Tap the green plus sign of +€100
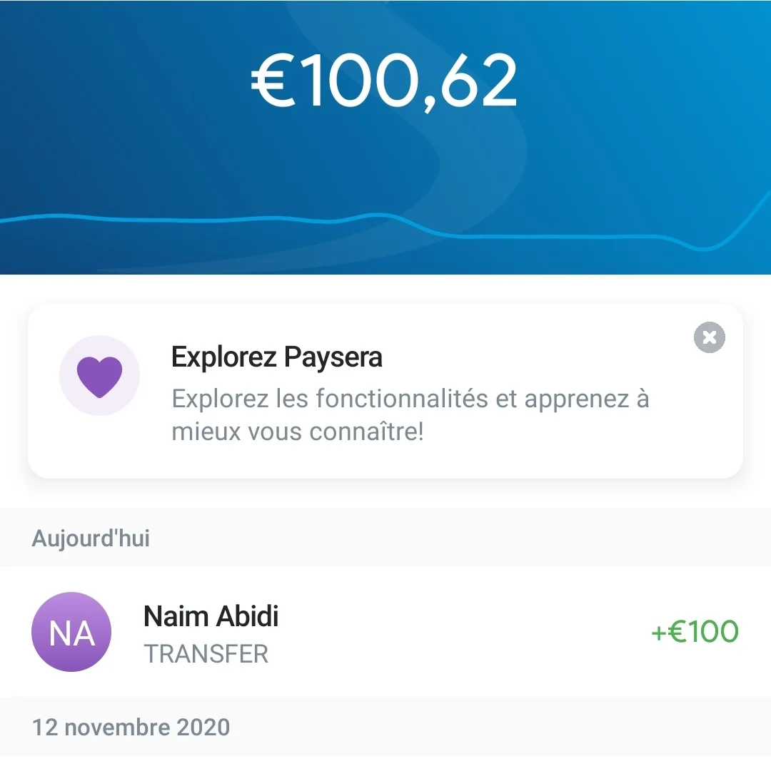Viewport: 771px width, 771px height. [658, 633]
